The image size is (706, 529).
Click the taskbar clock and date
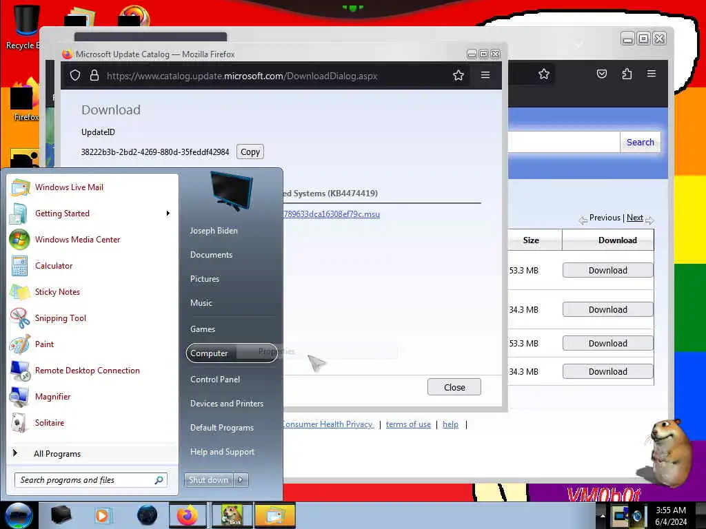pos(671,516)
